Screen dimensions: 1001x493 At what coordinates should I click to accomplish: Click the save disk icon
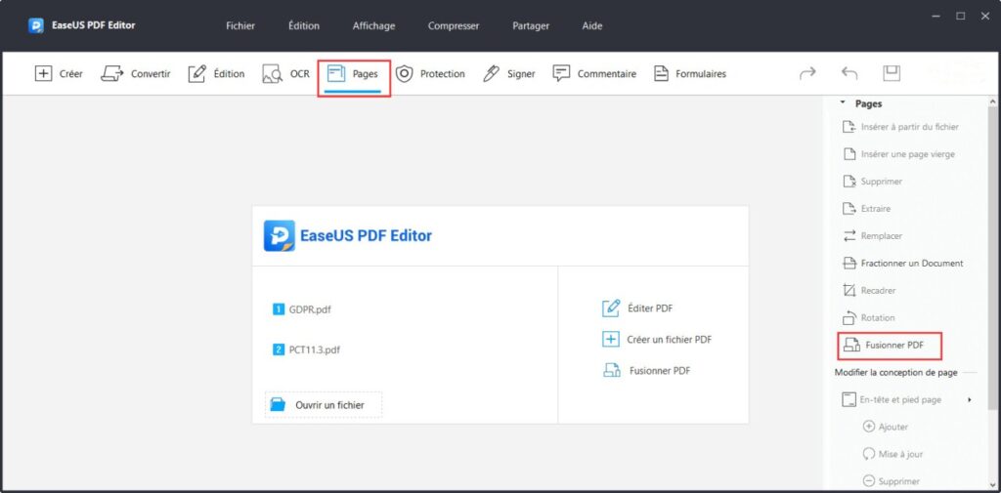tap(892, 72)
